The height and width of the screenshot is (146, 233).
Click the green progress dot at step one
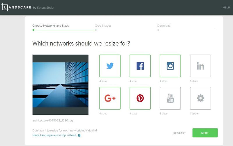pyautogui.click(x=33, y=30)
